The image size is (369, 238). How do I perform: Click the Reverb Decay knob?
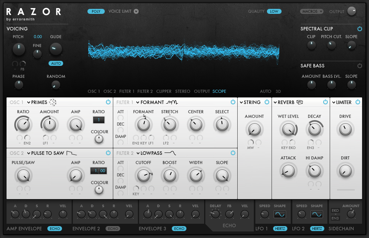point(314,129)
